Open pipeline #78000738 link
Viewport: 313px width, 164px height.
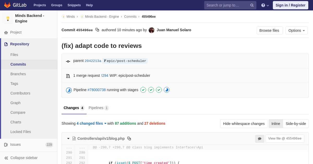[97, 90]
